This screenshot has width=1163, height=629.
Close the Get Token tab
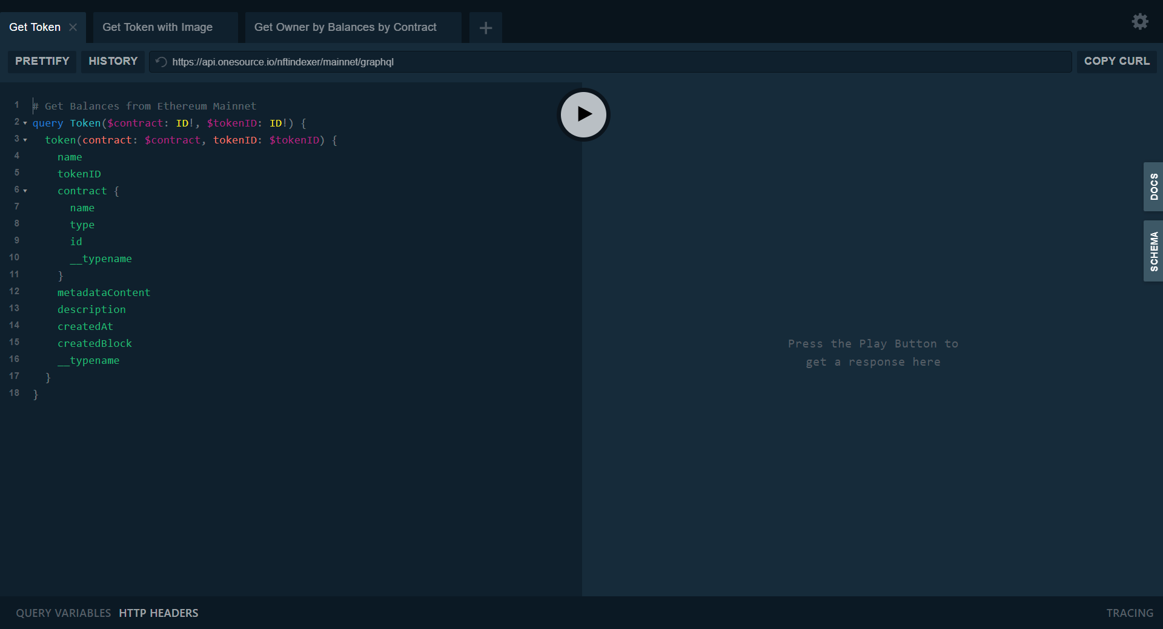73,27
